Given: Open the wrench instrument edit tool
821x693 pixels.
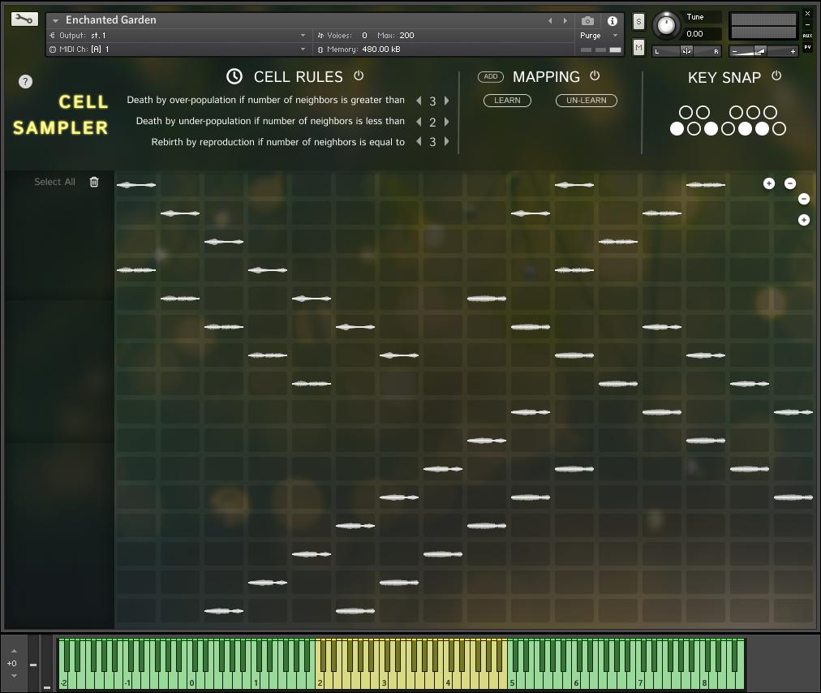Looking at the screenshot, I should tap(24, 19).
